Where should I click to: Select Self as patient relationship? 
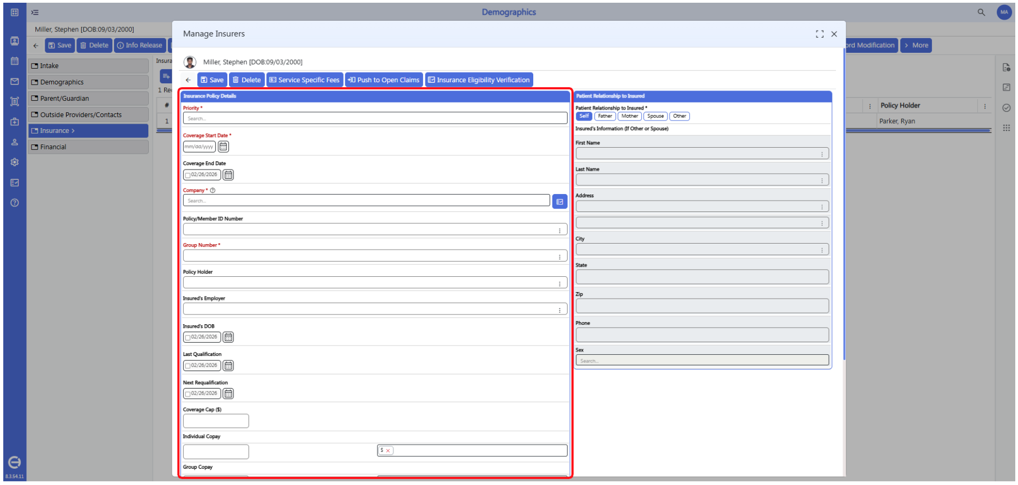point(584,116)
